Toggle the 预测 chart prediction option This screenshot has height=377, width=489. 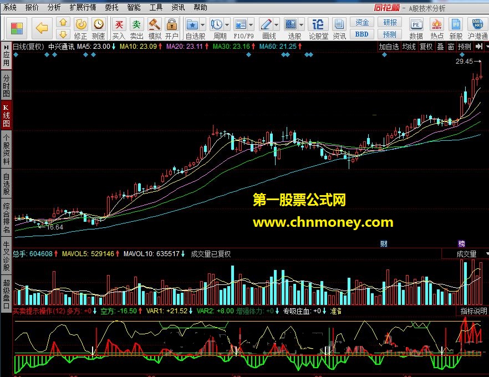click(465, 47)
